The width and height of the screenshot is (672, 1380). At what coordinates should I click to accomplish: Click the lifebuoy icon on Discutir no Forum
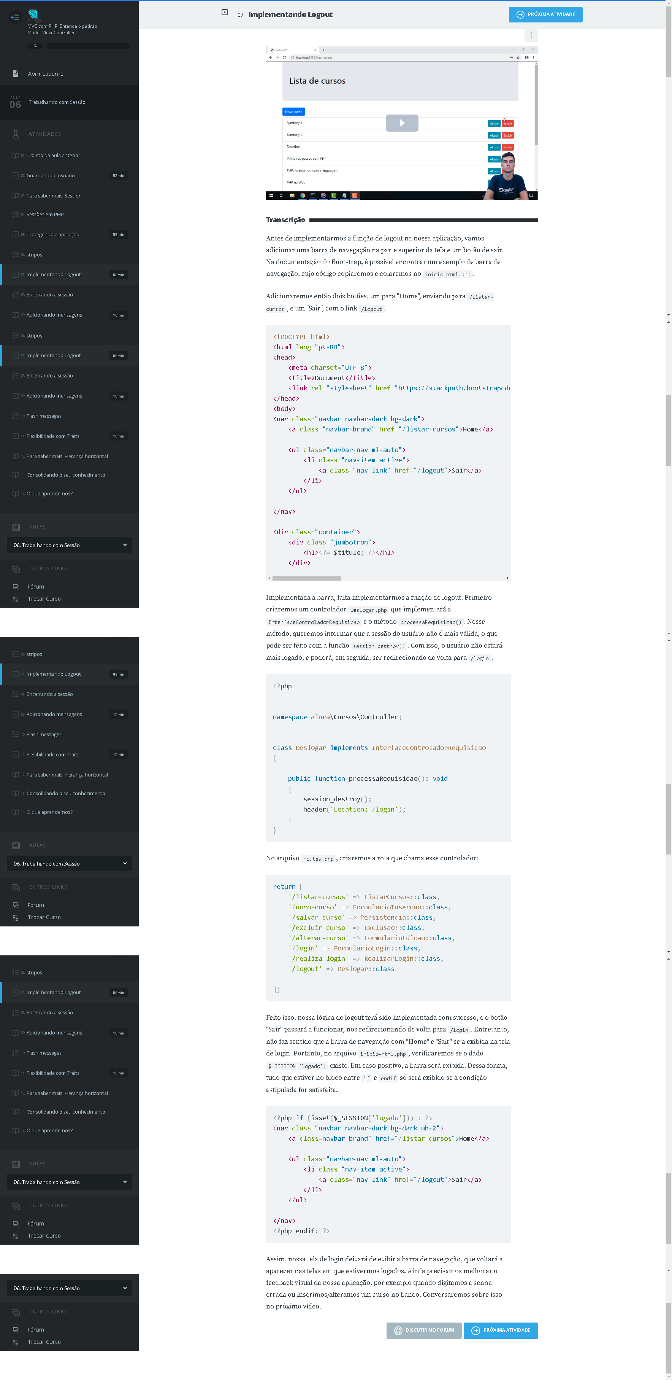pyautogui.click(x=398, y=1330)
